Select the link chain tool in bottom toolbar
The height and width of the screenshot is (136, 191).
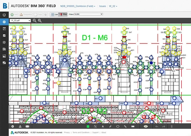(125, 126)
